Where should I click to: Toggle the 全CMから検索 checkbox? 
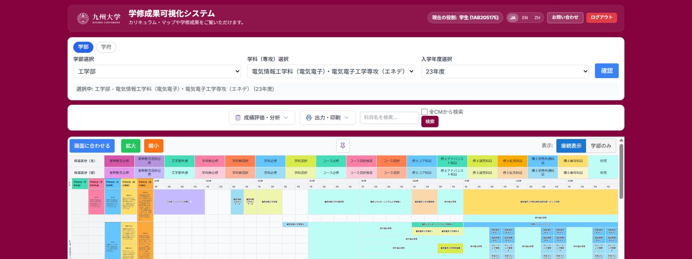point(425,112)
